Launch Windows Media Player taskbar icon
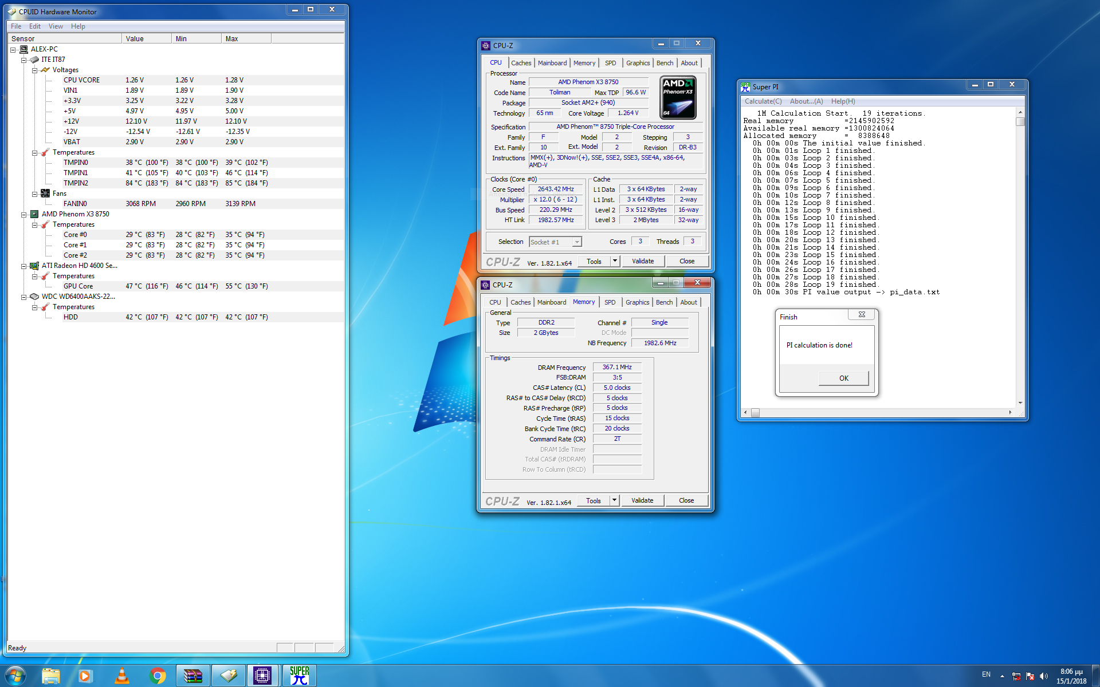This screenshot has width=1100, height=687. 85,676
